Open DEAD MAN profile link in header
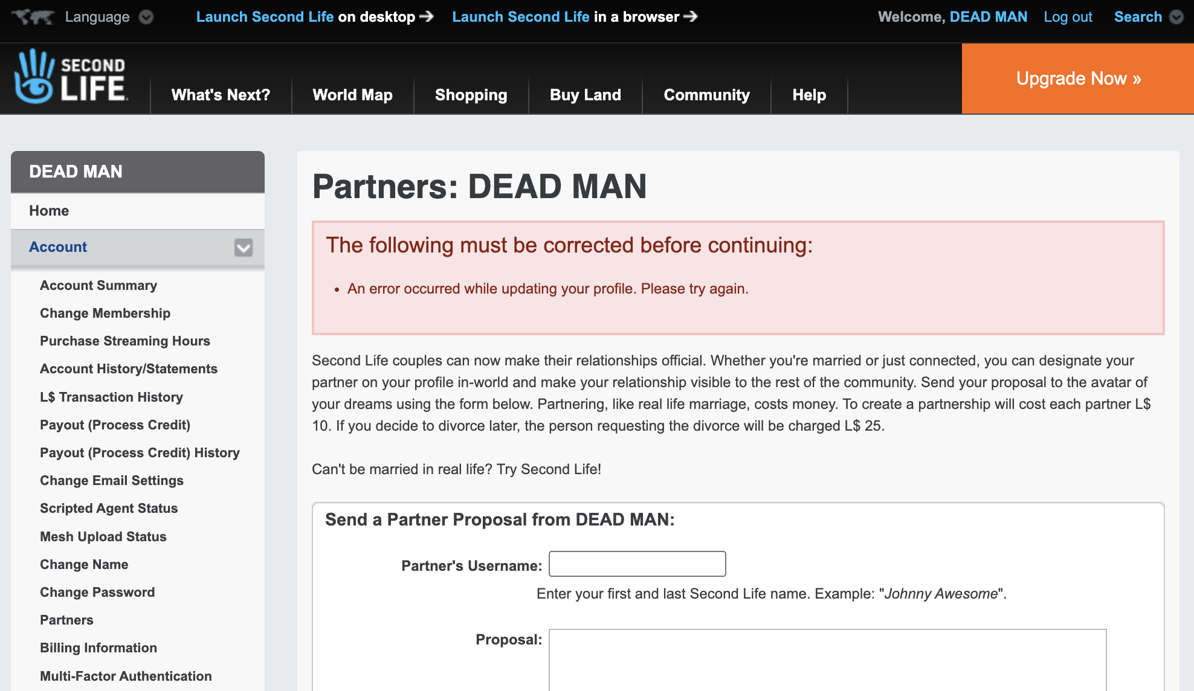Image resolution: width=1194 pixels, height=691 pixels. [x=989, y=17]
